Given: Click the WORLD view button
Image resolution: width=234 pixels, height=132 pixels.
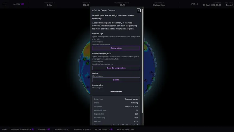Looking at the screenshot, I should point(194,4).
